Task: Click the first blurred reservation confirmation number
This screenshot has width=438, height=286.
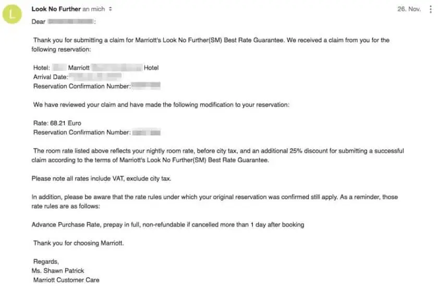Action: click(x=145, y=86)
